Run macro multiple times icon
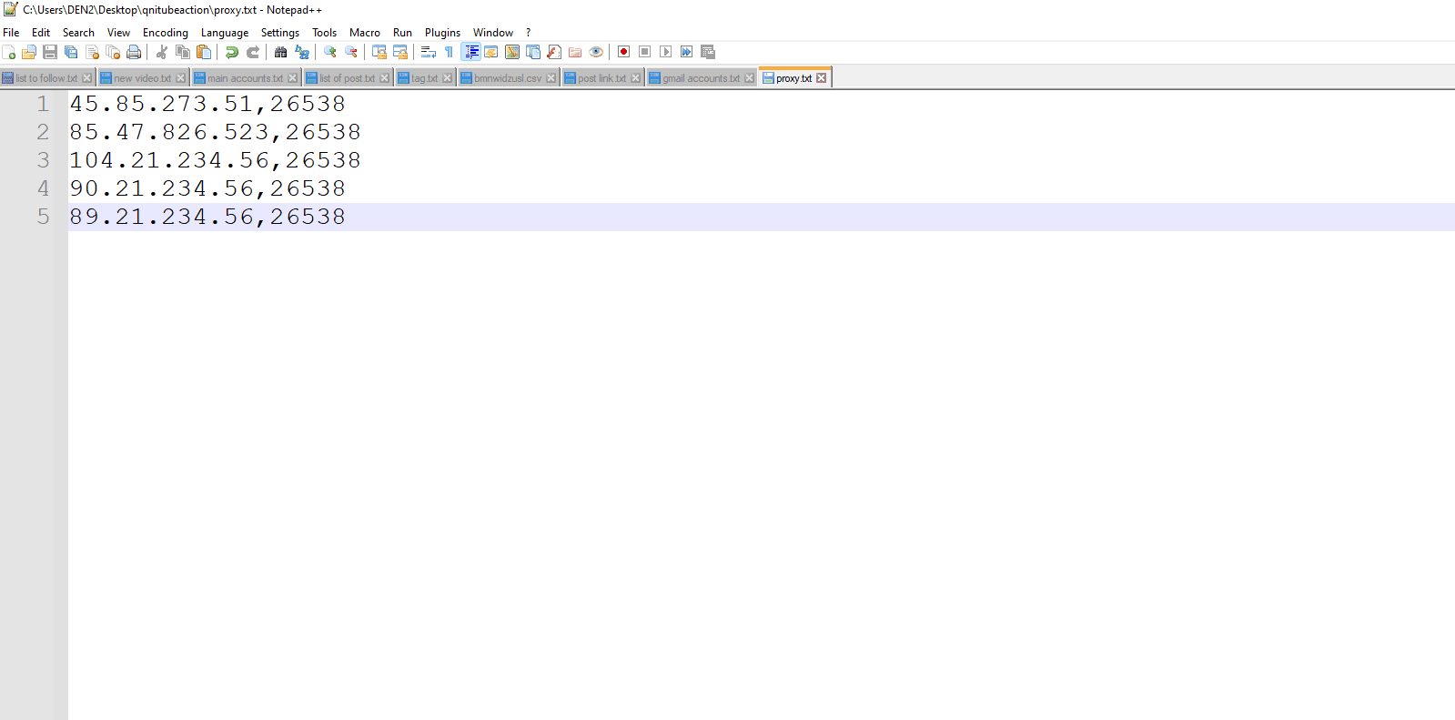This screenshot has height=720, width=1455. [x=687, y=52]
